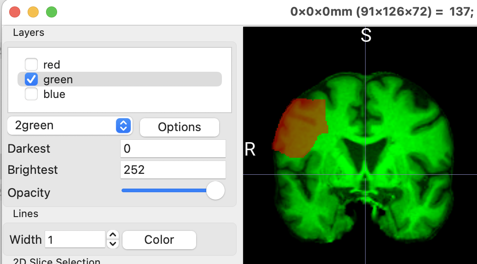Open the 2green colormap dropdown
477x264 pixels.
click(70, 126)
